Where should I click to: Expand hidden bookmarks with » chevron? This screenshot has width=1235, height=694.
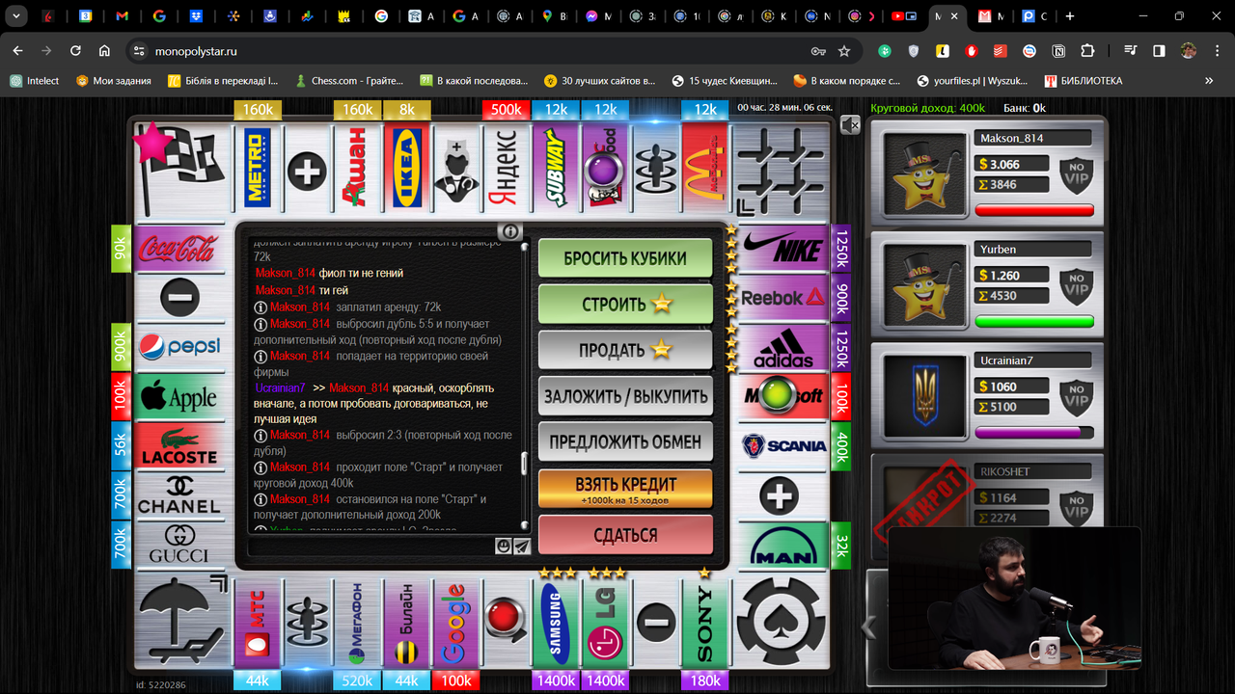click(x=1207, y=81)
